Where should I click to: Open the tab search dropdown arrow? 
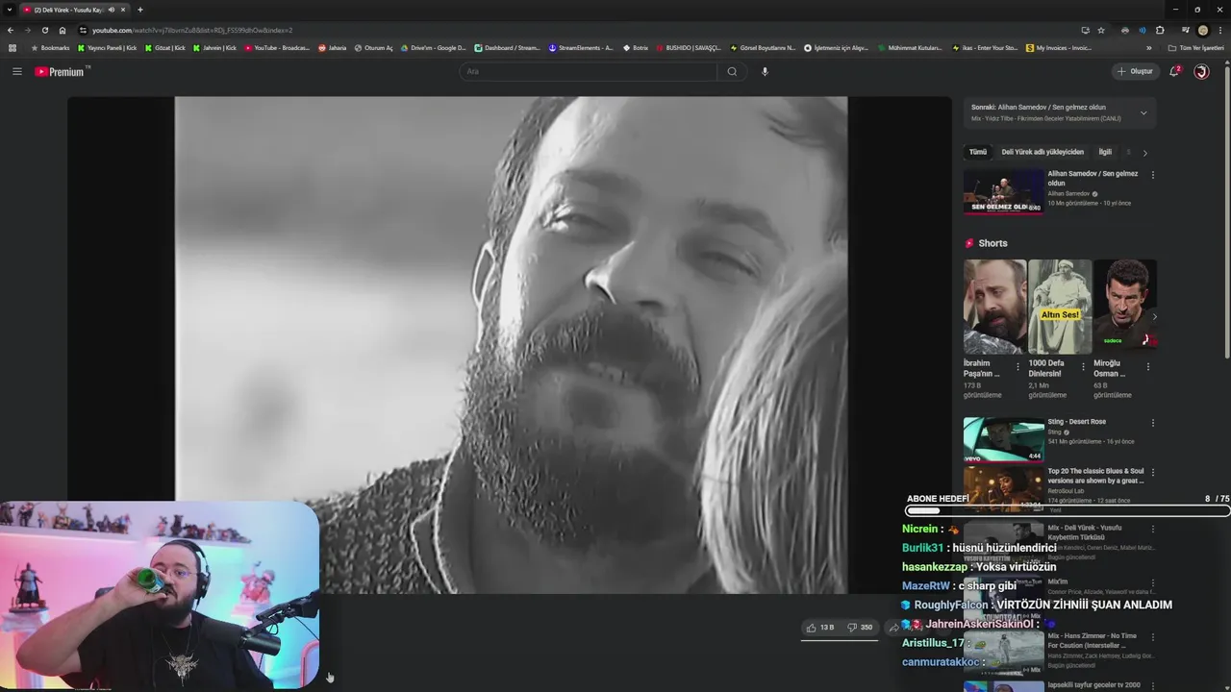pos(9,10)
